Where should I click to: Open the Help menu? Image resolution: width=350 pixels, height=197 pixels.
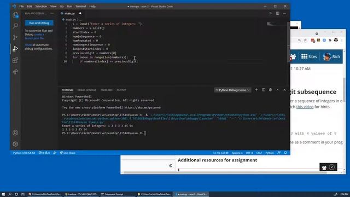tap(92, 6)
